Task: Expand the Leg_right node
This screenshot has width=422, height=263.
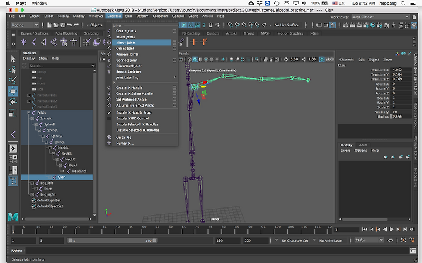Action: coord(32,194)
